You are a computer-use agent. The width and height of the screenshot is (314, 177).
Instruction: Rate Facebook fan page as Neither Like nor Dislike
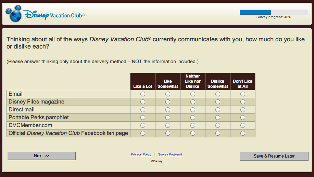[193, 133]
